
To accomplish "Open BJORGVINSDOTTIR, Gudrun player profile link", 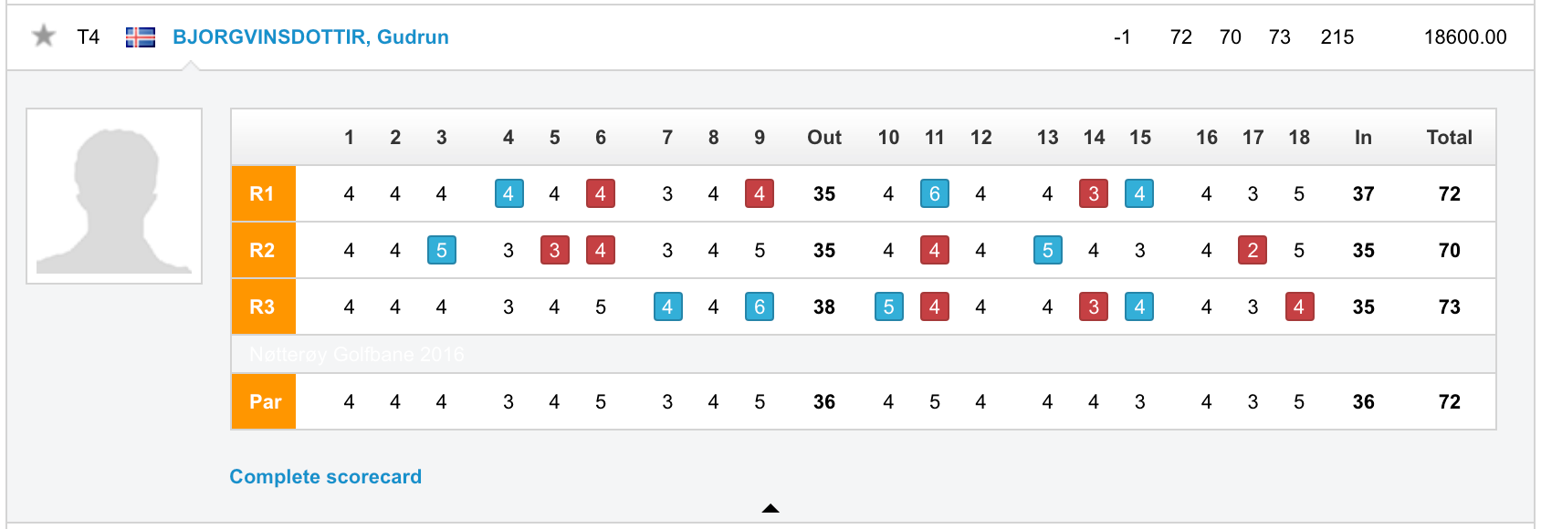I will [310, 37].
